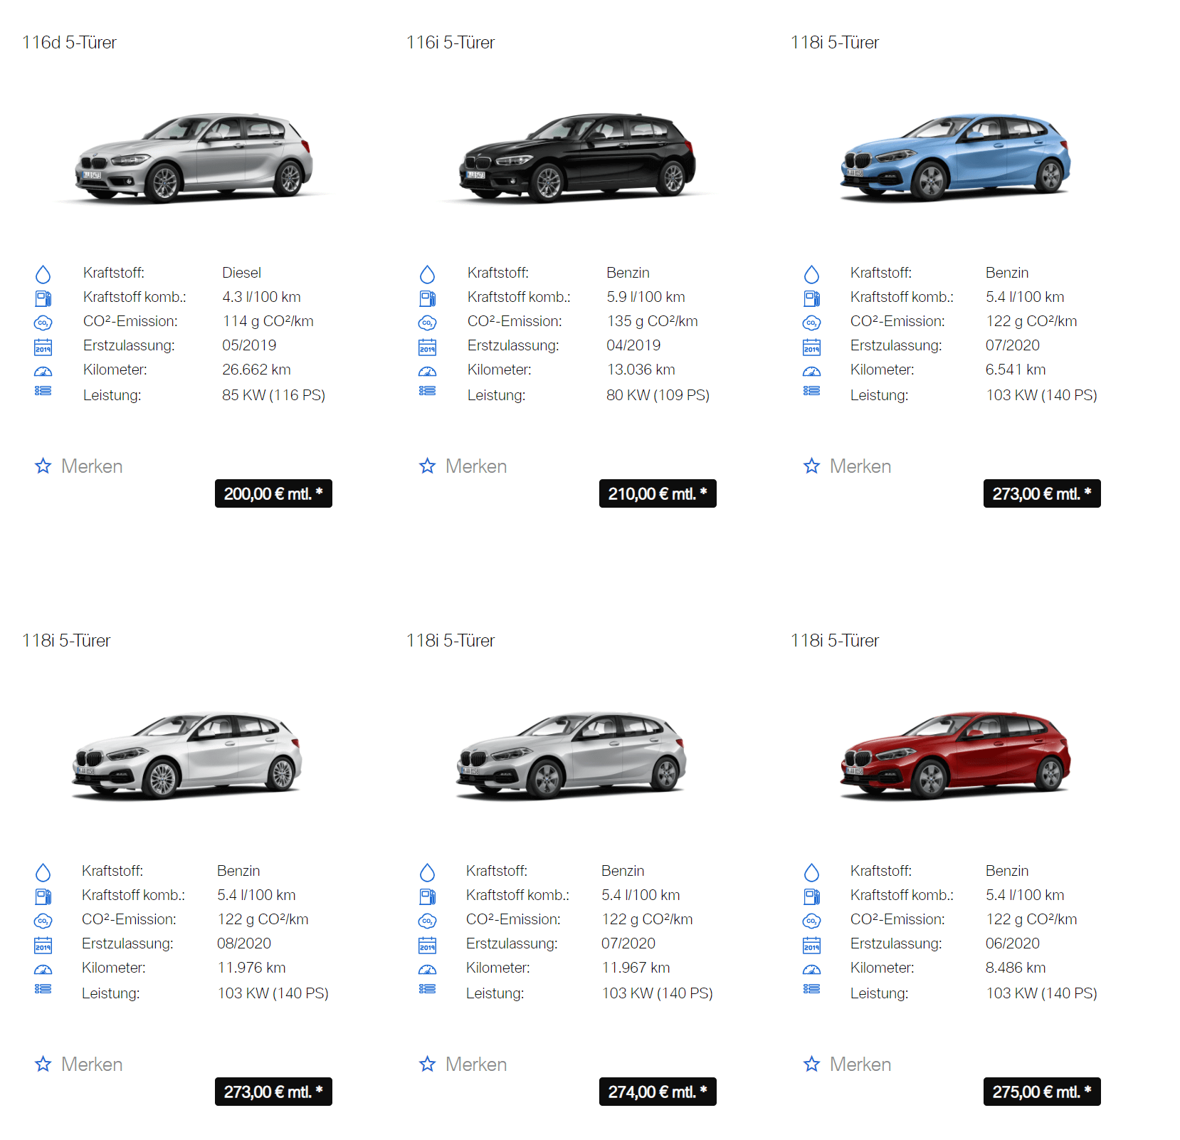
Task: Click the speedometer icon beside 26.662 km
Action: [43, 371]
